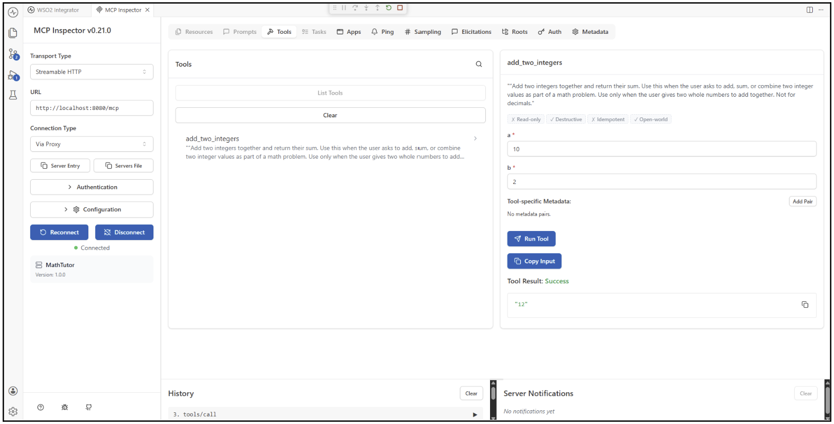Open the Apps tab
834x424 pixels.
click(349, 32)
